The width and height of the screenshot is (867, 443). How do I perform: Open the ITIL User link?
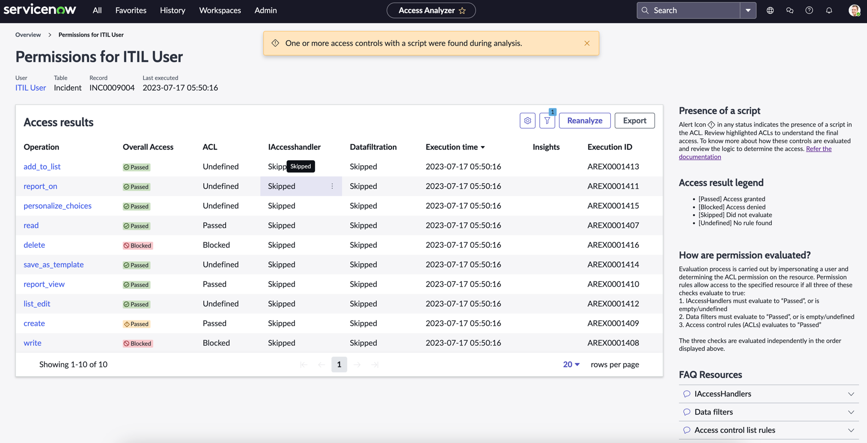coord(30,88)
